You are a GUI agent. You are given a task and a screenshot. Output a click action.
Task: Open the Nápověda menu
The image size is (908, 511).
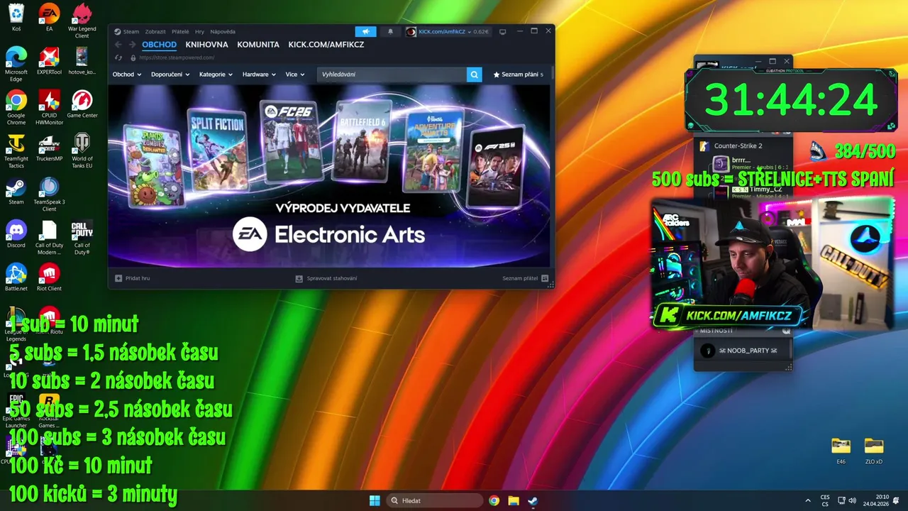pyautogui.click(x=223, y=31)
